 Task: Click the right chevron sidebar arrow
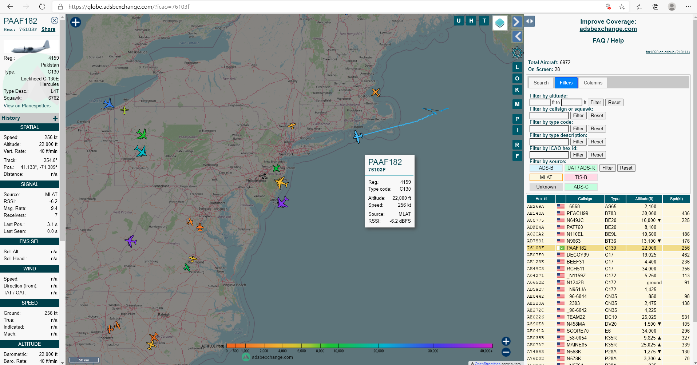517,22
